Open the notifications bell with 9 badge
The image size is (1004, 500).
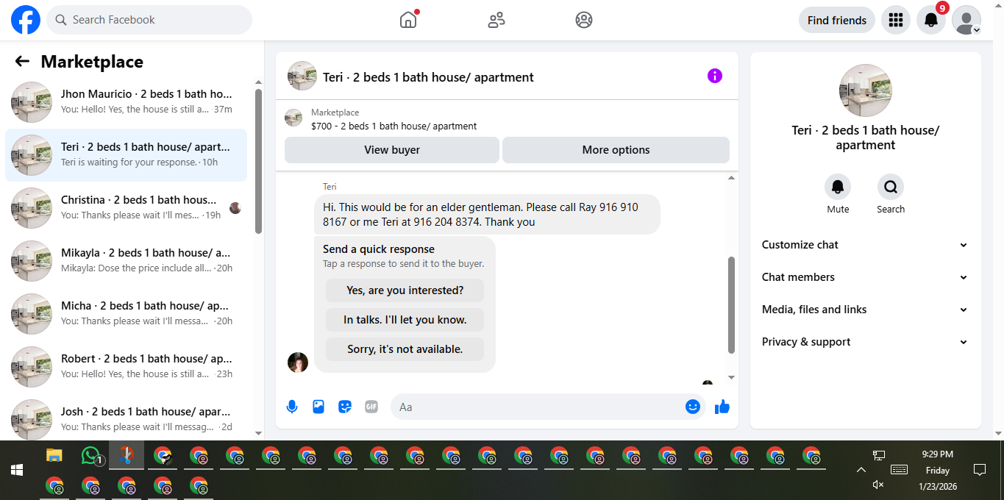(x=931, y=20)
